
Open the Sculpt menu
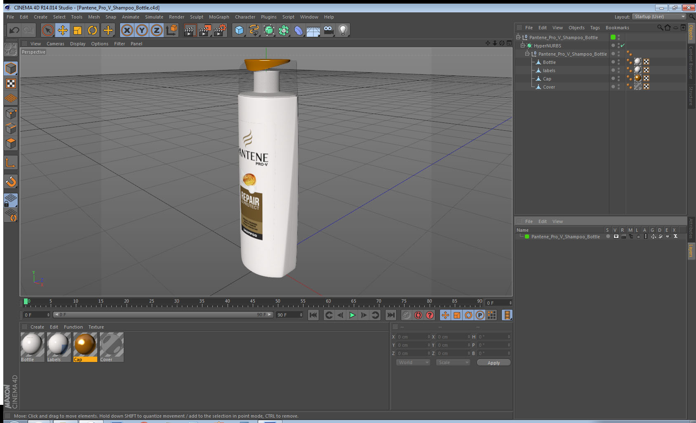197,17
